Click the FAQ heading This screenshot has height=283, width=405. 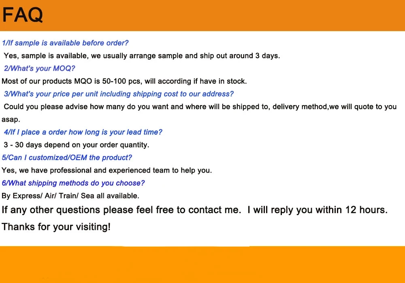click(x=23, y=15)
